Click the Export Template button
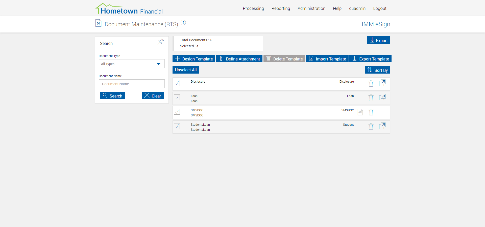The width and height of the screenshot is (485, 227). pyautogui.click(x=370, y=58)
